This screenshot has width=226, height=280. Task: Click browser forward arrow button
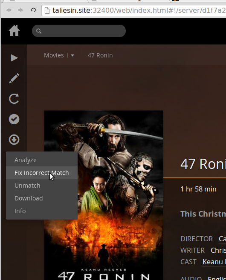[x=21, y=10]
